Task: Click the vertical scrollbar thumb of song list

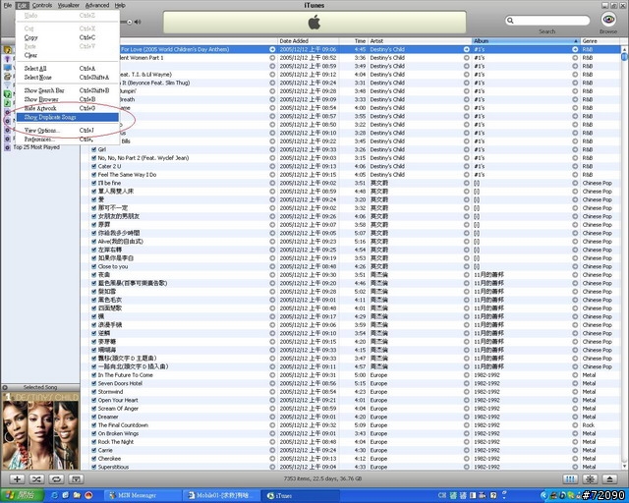Action: pyautogui.click(x=624, y=57)
